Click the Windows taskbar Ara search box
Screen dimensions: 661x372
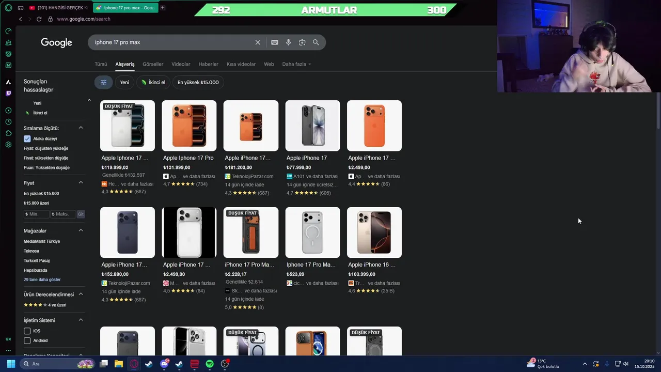click(58, 364)
